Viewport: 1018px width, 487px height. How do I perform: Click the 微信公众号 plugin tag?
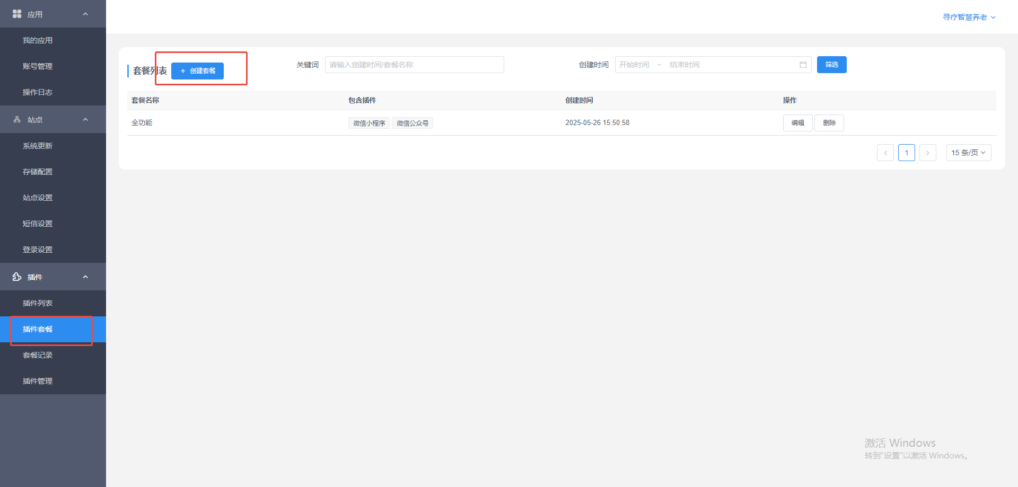tap(413, 123)
